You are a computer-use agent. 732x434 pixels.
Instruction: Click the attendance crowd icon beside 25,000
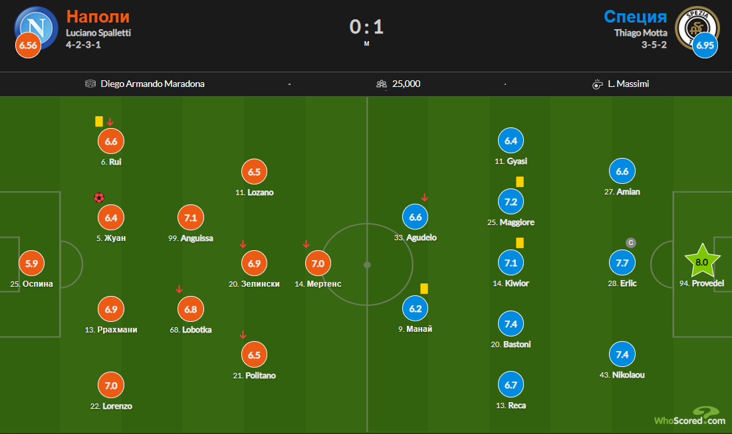[382, 84]
